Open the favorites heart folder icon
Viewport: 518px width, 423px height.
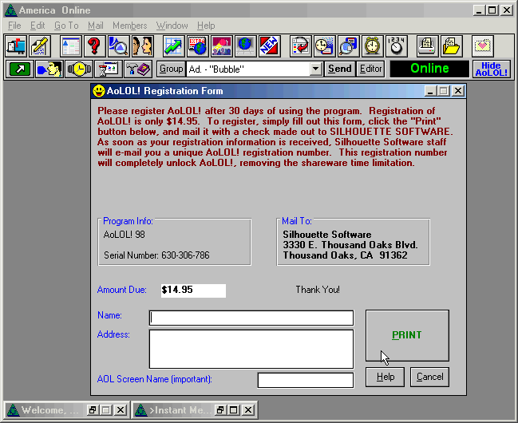[482, 45]
